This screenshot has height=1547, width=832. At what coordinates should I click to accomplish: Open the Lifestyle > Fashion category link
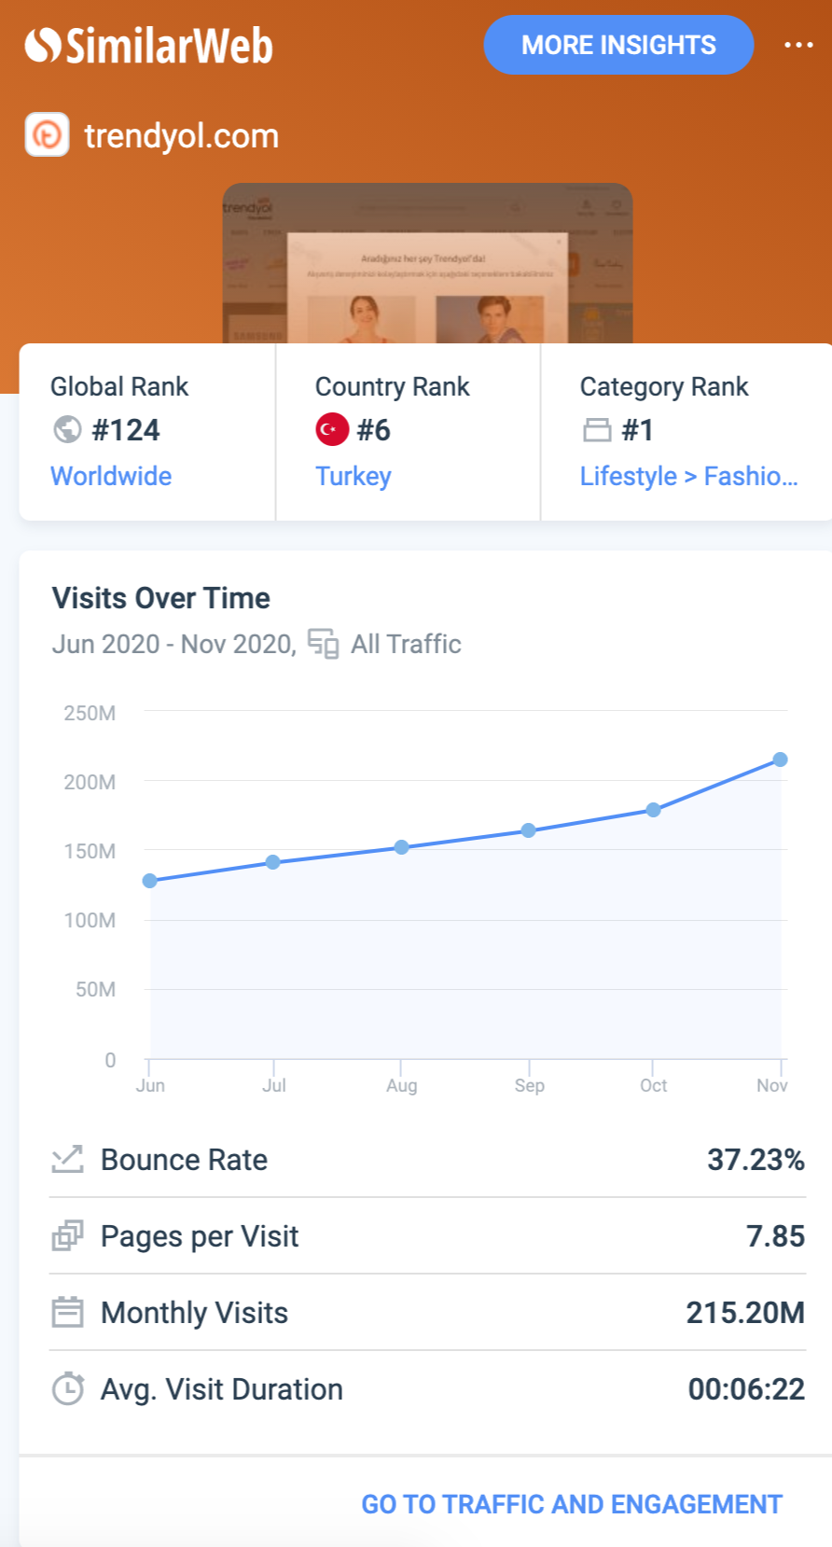pyautogui.click(x=689, y=476)
